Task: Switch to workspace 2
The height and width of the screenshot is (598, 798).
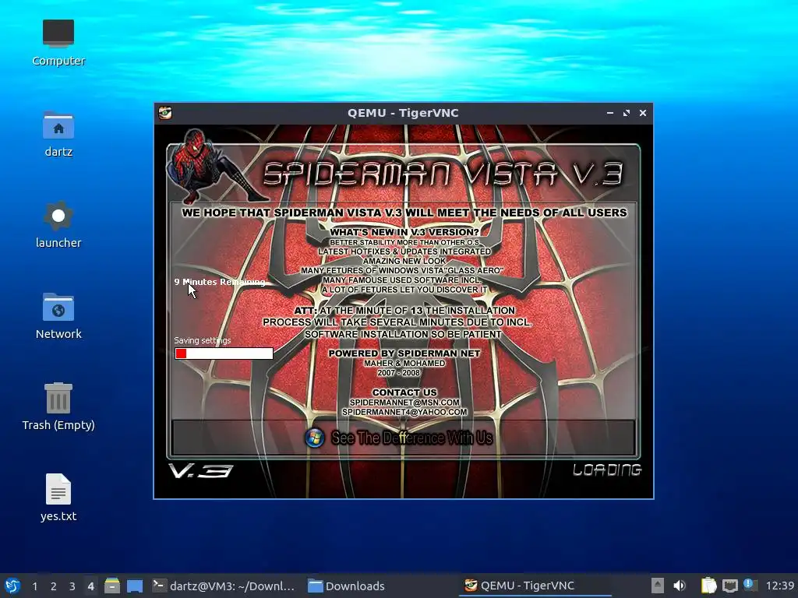Action: (x=54, y=586)
